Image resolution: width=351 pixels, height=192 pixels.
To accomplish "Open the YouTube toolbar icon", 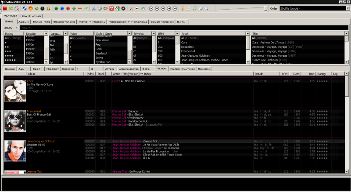I will 111,8.
